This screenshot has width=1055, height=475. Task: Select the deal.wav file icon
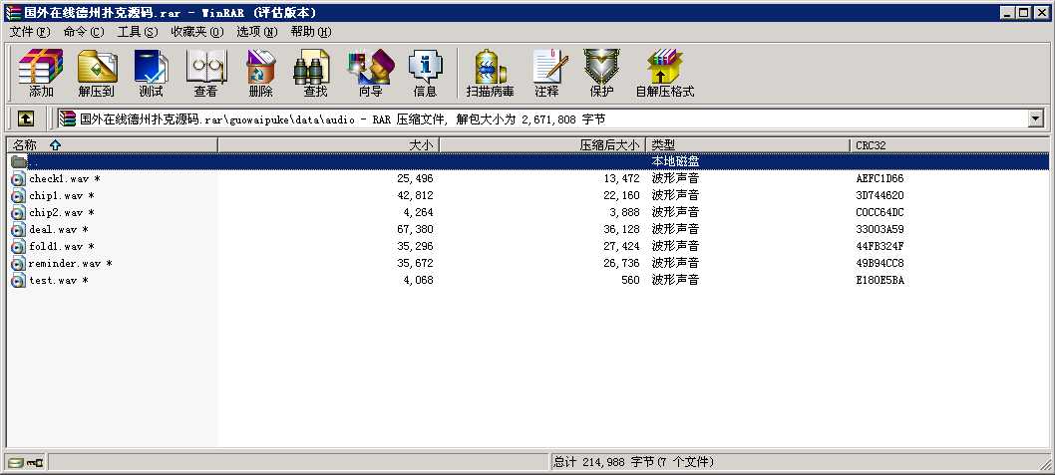tap(19, 229)
